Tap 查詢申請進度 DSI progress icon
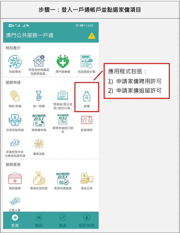Viewport: 180px width, 233px height. [63, 179]
